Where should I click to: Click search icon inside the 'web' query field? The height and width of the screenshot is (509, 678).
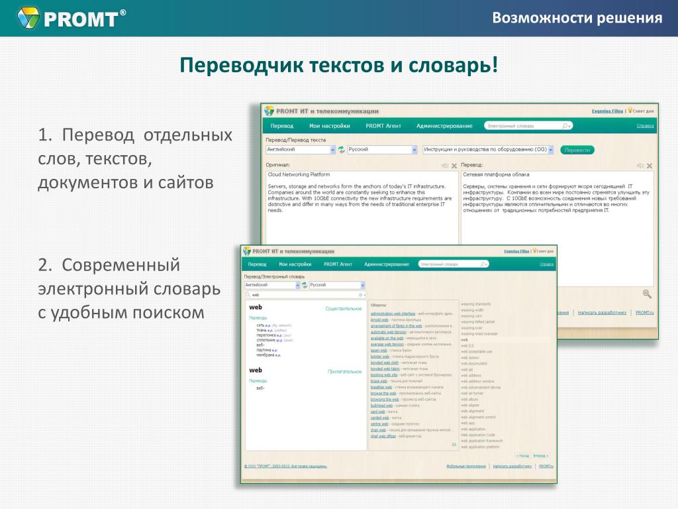[x=249, y=295]
